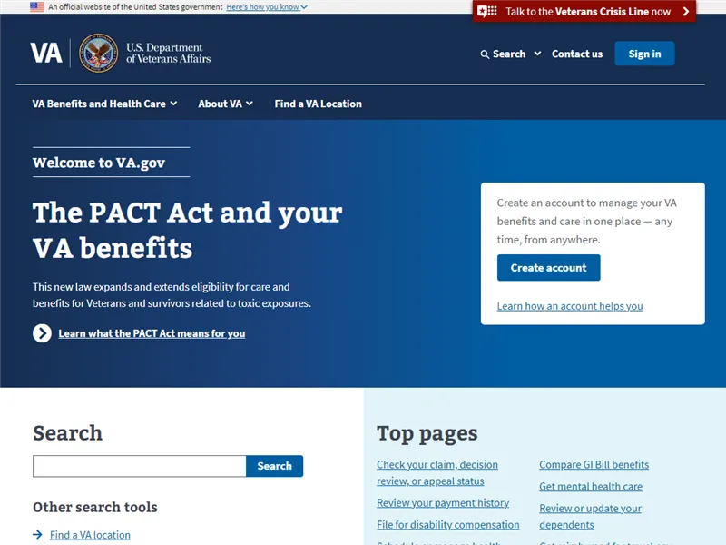Expand "Here's how you know" disclosure

tap(267, 6)
